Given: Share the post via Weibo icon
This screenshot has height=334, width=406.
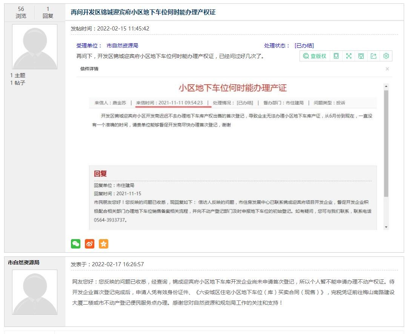Looking at the screenshot, I should click(x=89, y=244).
